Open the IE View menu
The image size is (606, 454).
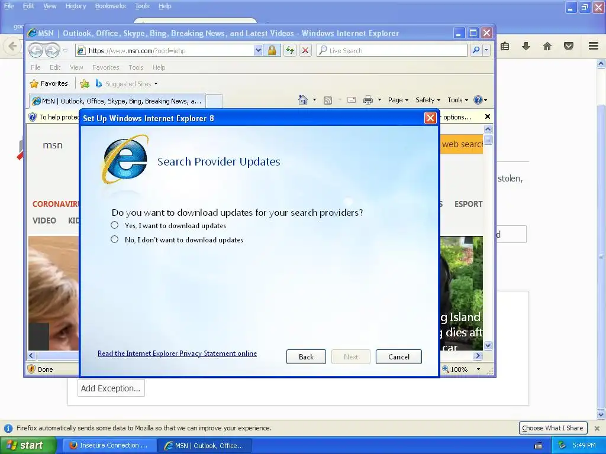point(76,67)
